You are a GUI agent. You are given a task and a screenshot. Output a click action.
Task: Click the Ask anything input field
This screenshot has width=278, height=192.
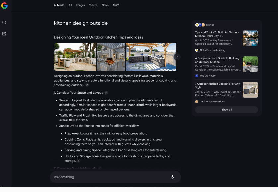click(x=99, y=177)
